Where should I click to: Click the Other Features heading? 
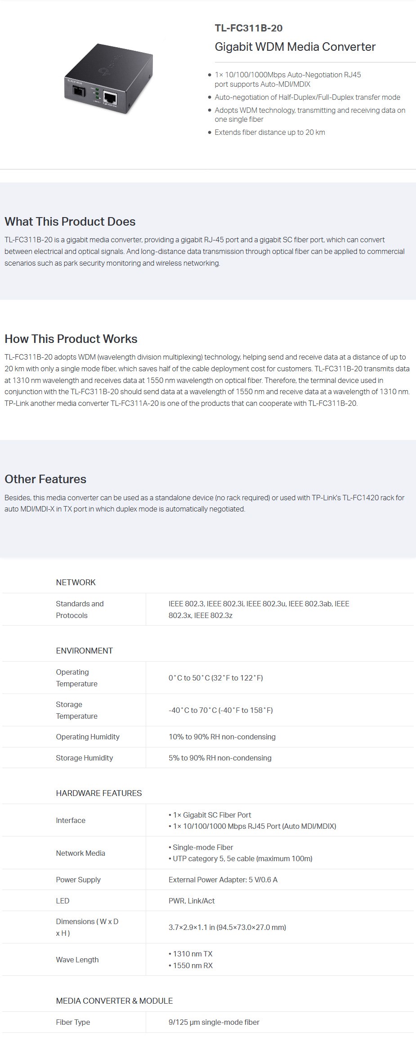(45, 479)
